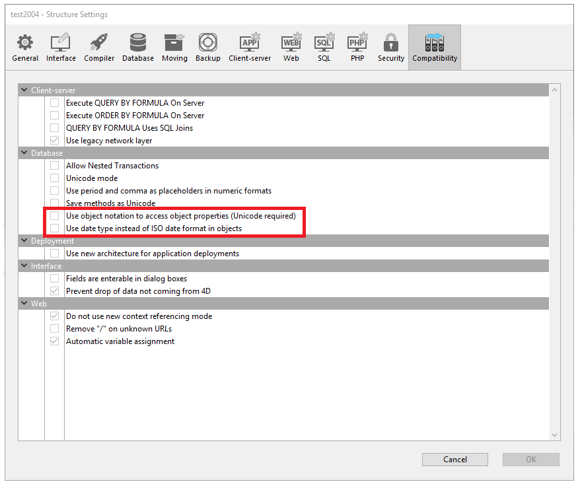Select the Compatibility binders icon
Image resolution: width=580 pixels, height=486 pixels.
pos(434,42)
